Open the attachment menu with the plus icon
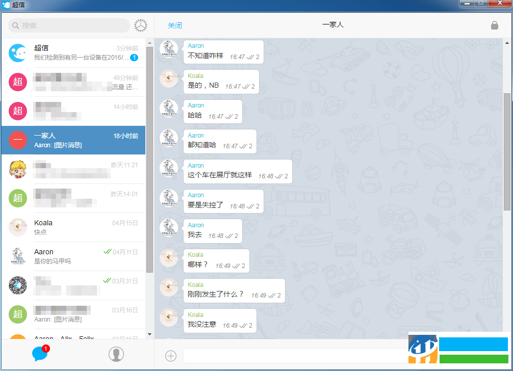 (170, 356)
